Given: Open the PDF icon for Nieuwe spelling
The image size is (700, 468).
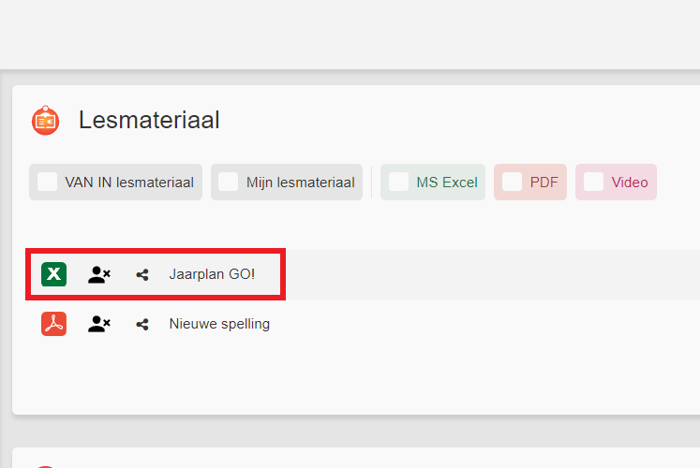Looking at the screenshot, I should (x=54, y=324).
